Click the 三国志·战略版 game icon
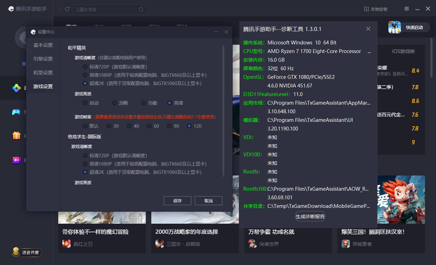This screenshot has width=436, height=265. pyautogui.click(x=160, y=244)
